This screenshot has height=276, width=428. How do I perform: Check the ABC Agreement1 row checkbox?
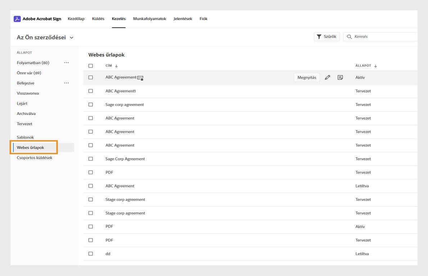pos(90,91)
